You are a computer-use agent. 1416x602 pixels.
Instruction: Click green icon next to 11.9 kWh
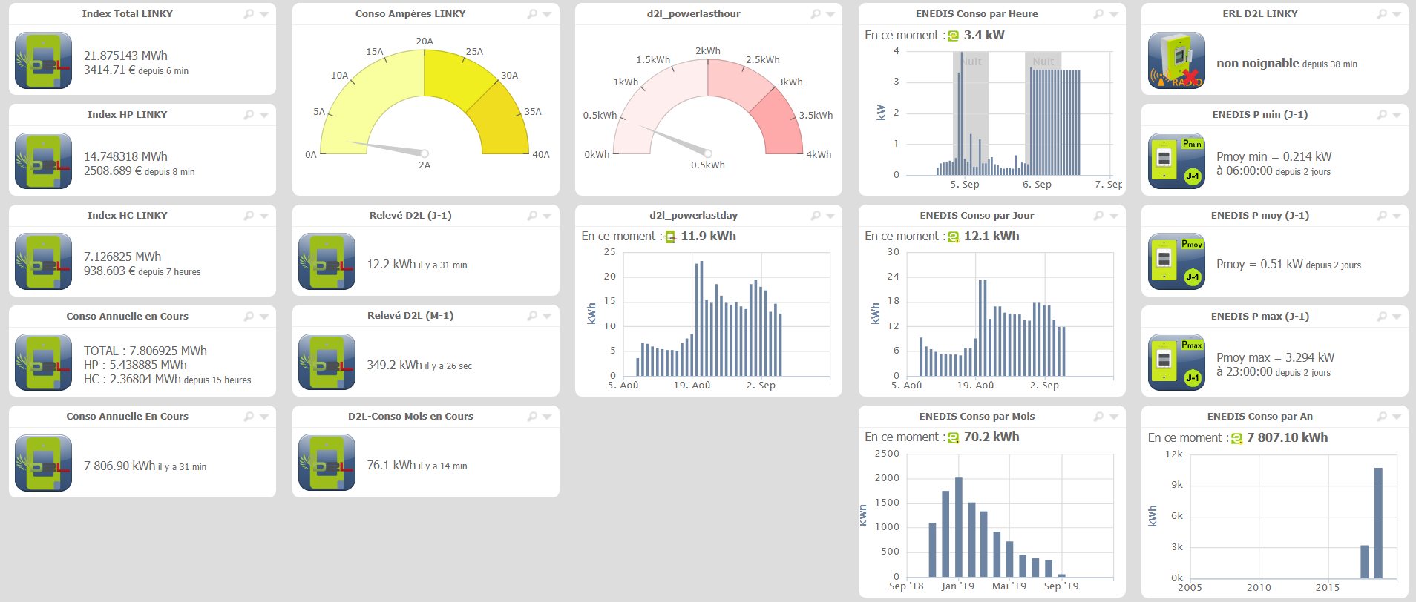(671, 236)
